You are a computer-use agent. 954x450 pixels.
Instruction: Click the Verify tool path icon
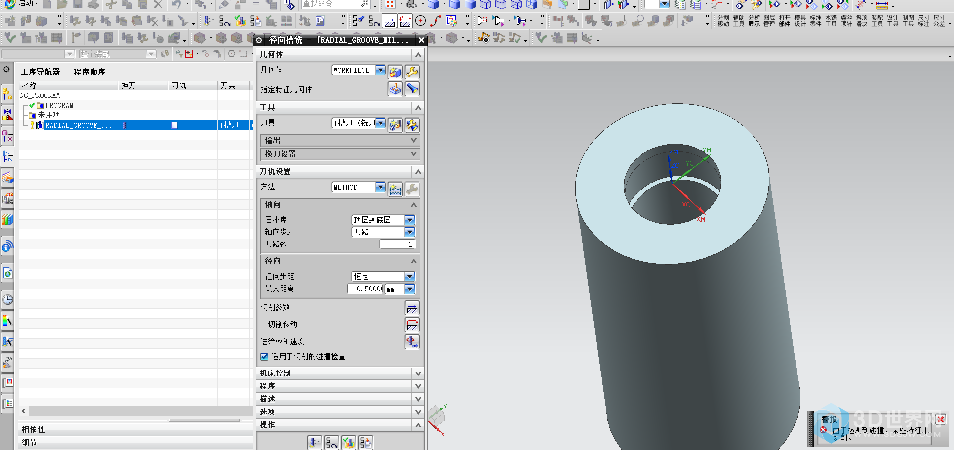349,442
